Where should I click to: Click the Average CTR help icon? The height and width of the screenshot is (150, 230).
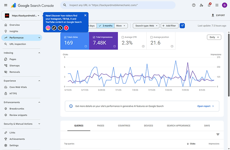(x=143, y=46)
